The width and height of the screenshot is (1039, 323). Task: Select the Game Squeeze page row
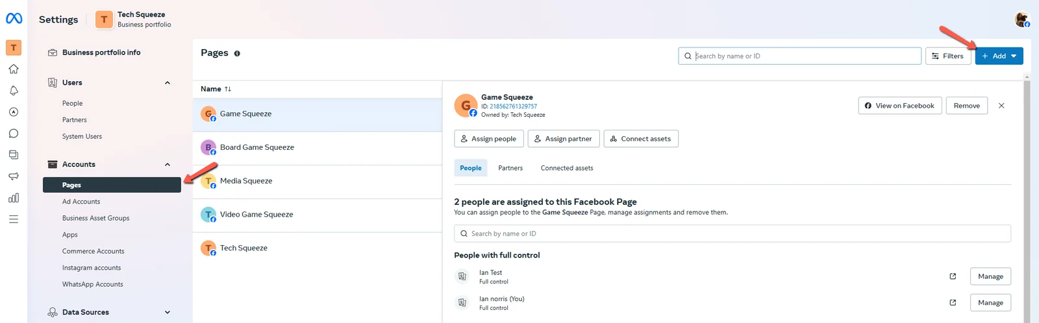318,114
